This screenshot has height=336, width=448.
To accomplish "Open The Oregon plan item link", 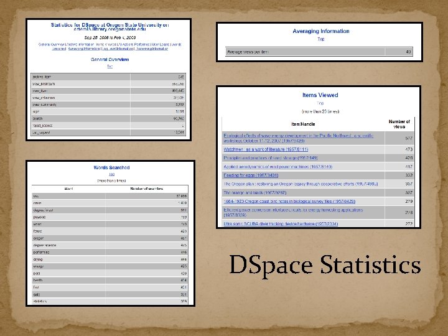I will click(301, 184).
